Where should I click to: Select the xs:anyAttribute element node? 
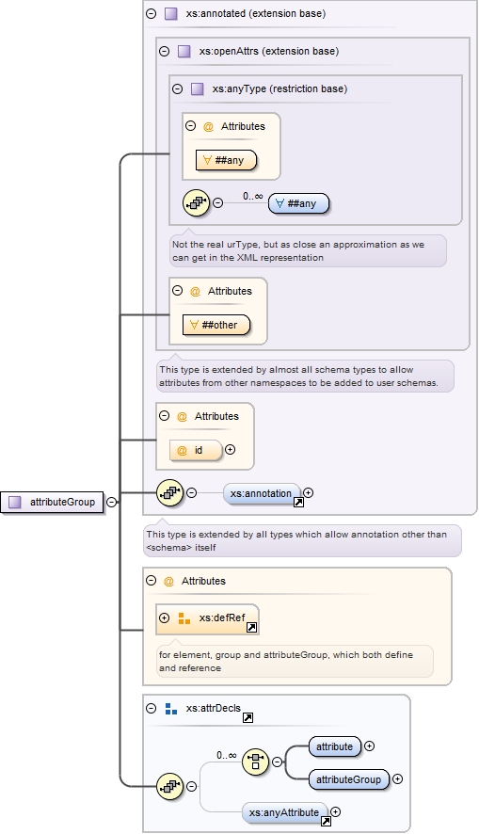pyautogui.click(x=284, y=812)
